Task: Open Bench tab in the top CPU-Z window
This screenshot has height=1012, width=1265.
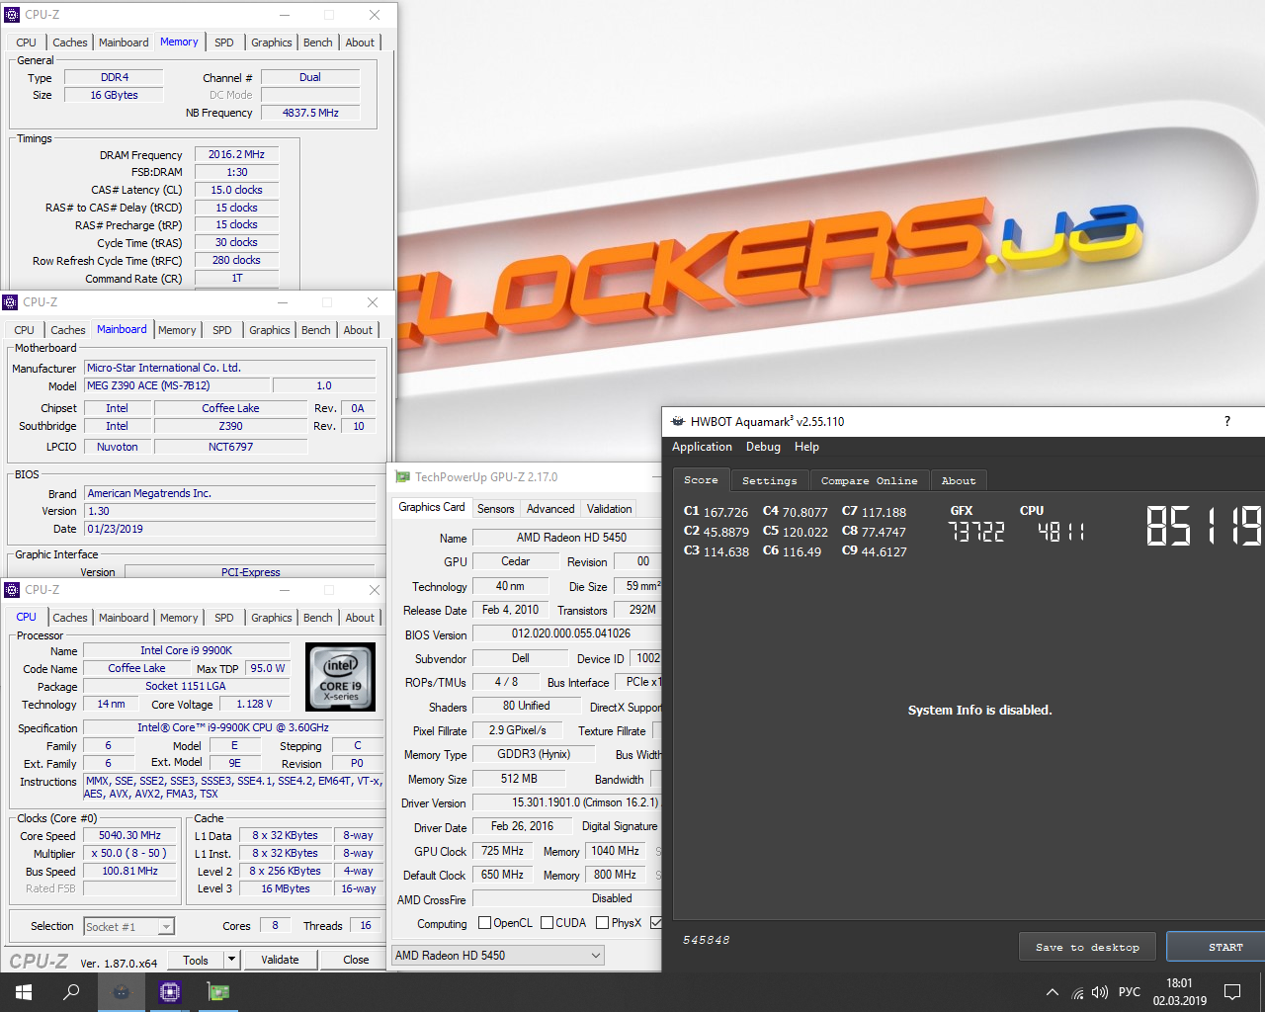Action: [318, 42]
